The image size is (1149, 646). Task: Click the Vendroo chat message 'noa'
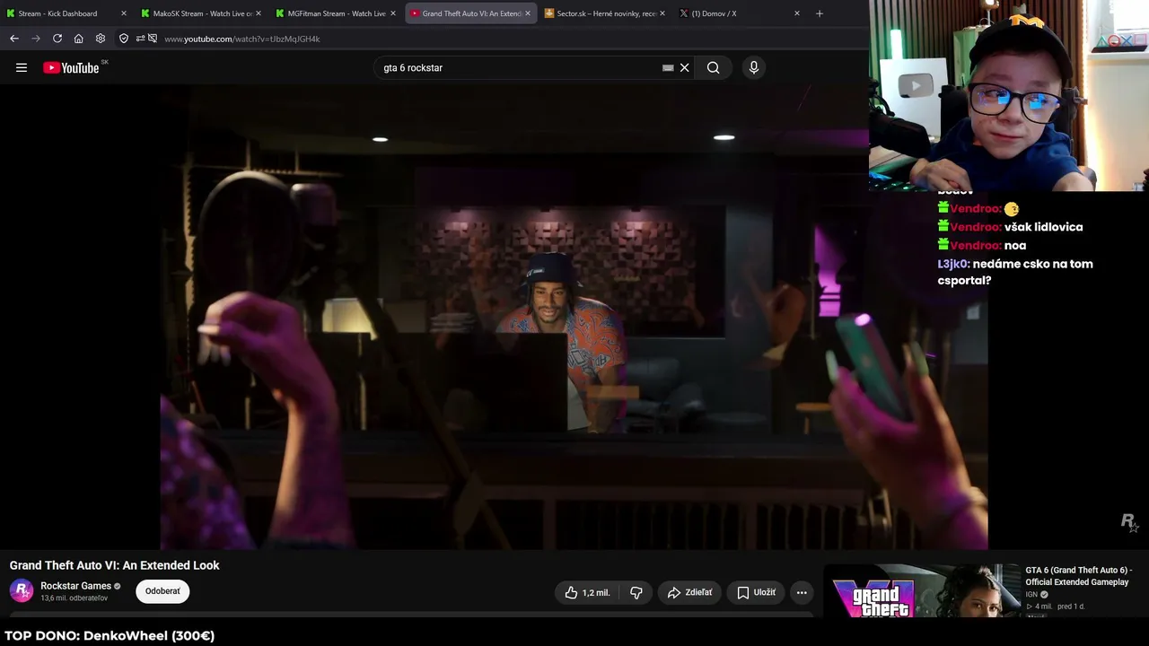click(1014, 245)
